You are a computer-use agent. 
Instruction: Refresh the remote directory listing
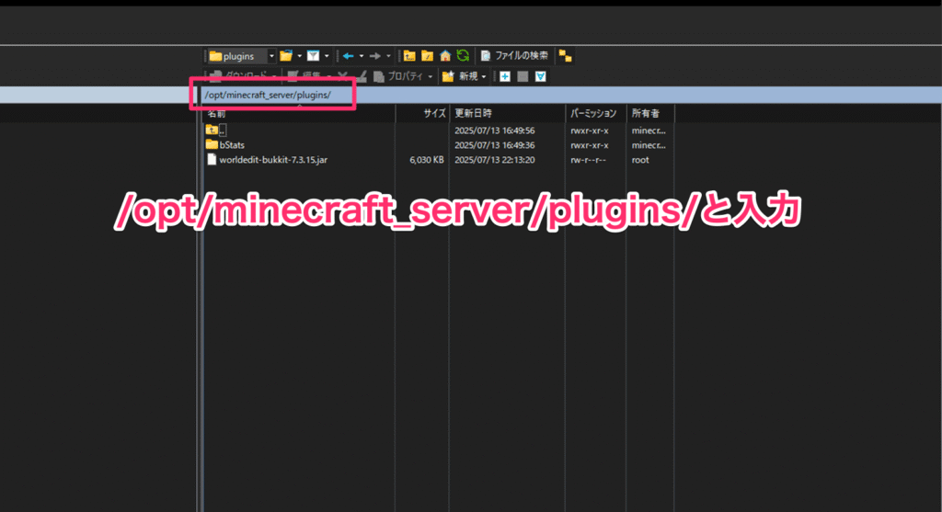(463, 56)
